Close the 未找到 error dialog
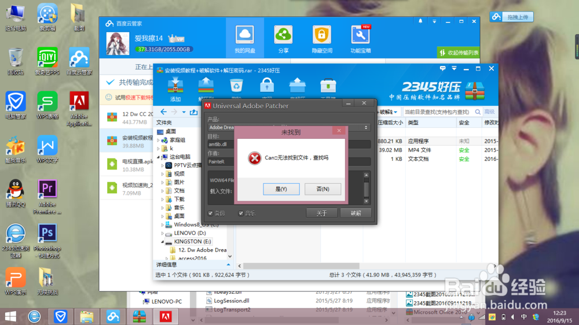Viewport: 579px width, 325px height. click(339, 131)
